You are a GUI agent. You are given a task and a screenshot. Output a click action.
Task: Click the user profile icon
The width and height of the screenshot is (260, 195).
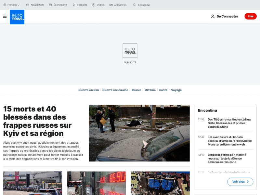click(x=213, y=17)
